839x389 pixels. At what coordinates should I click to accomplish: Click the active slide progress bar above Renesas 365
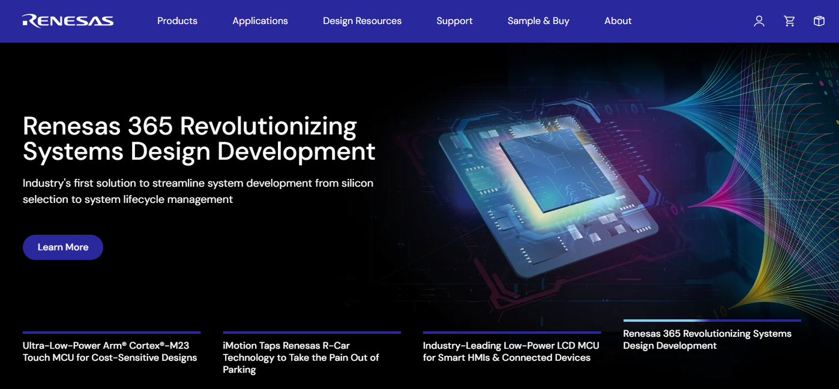point(712,321)
